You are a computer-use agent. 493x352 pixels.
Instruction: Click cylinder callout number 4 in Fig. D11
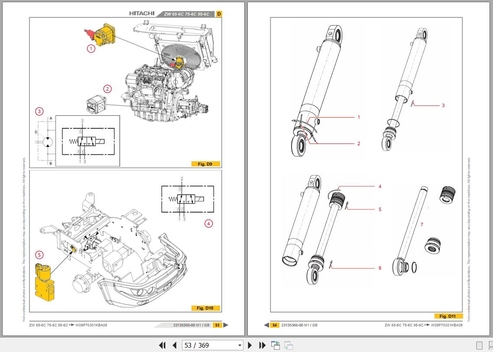pos(380,186)
